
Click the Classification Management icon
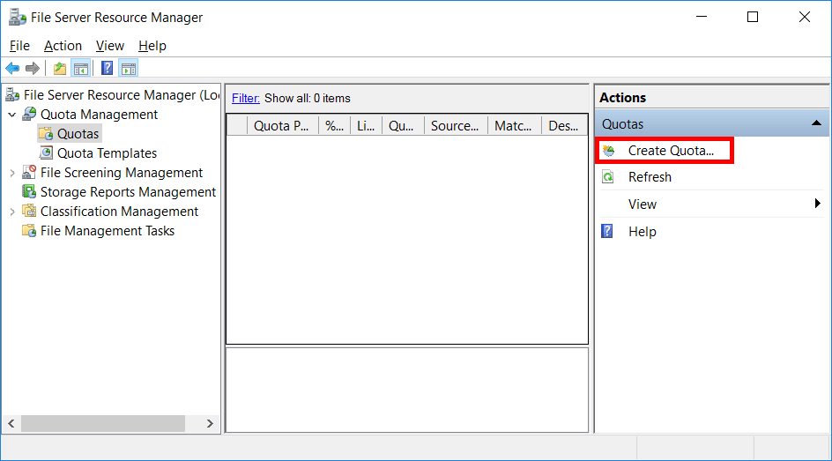click(29, 212)
